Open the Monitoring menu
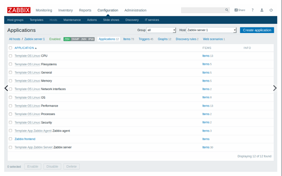 44,10
